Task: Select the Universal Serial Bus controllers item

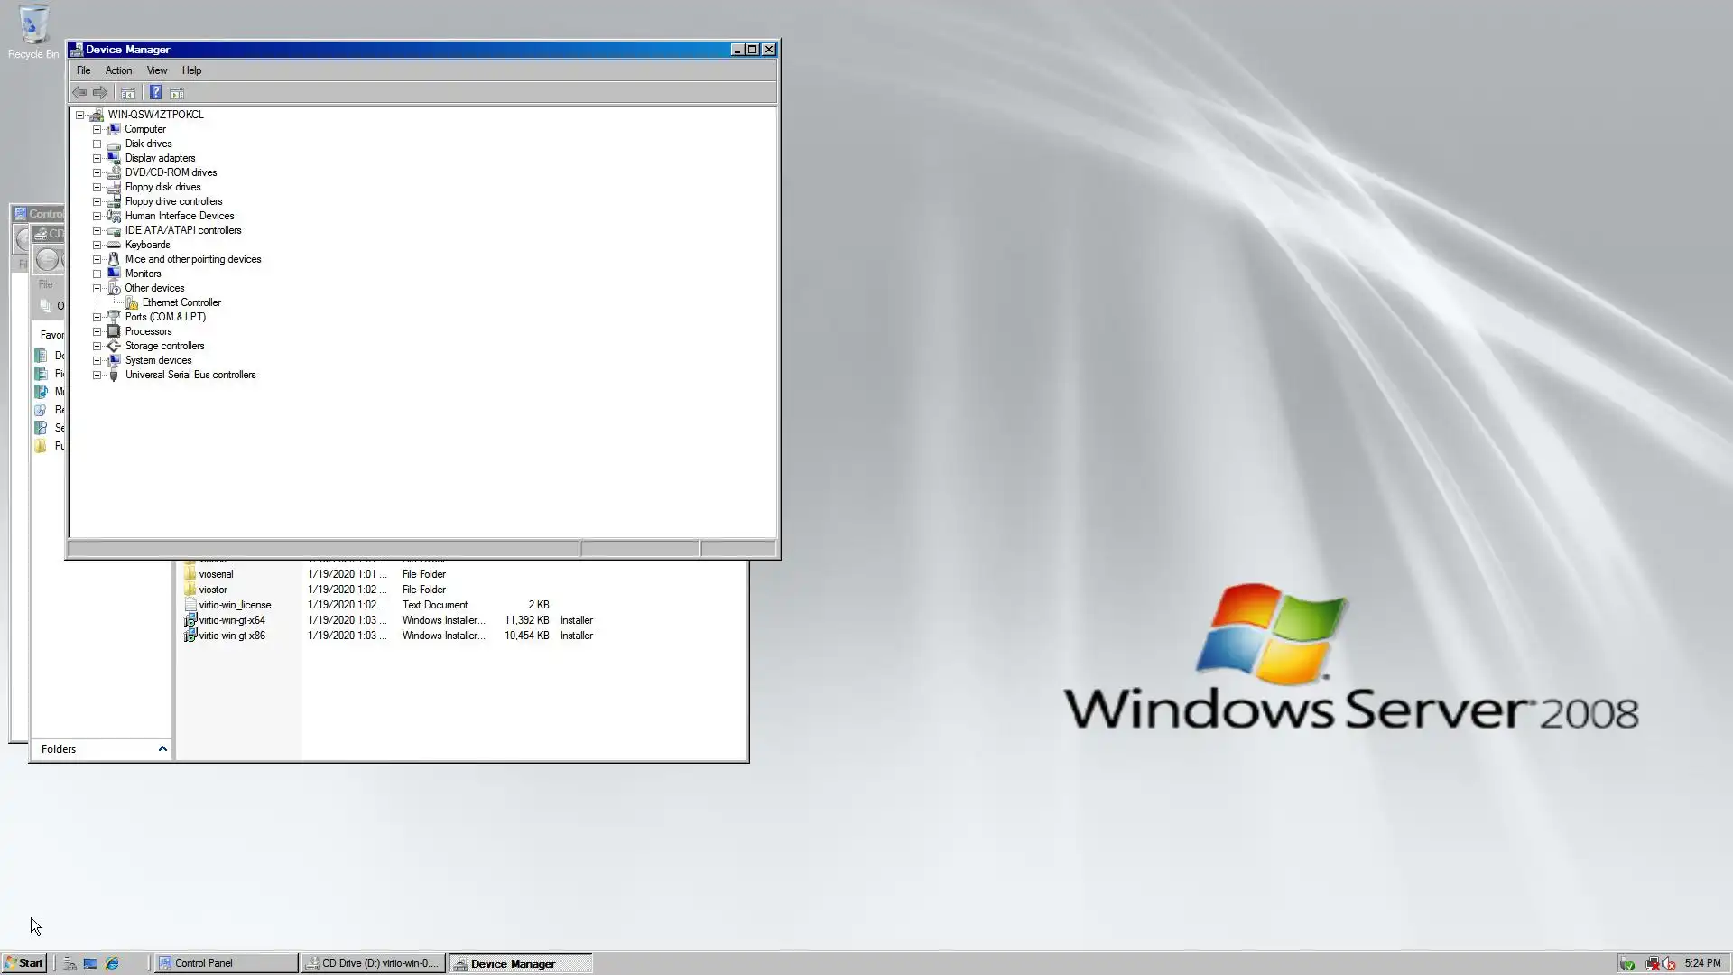Action: (x=190, y=375)
